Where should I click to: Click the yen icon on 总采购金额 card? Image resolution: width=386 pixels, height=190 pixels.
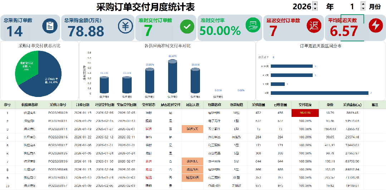coord(125,26)
